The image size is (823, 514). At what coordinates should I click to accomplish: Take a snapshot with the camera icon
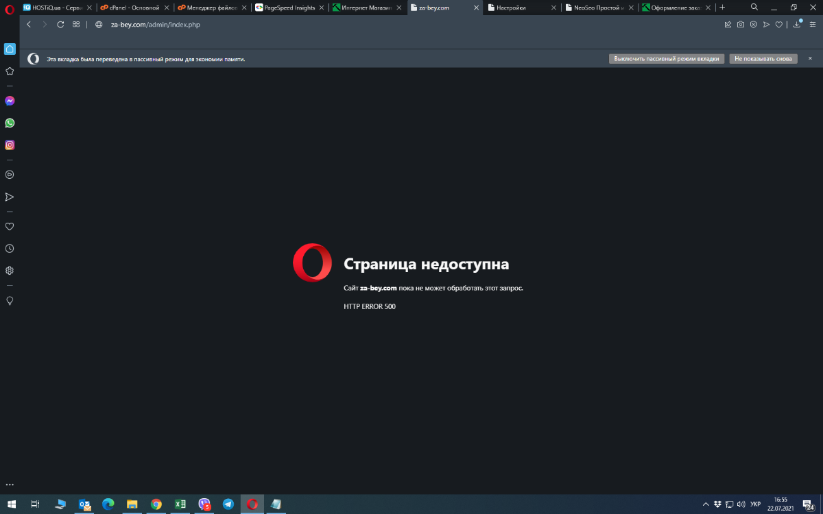741,24
